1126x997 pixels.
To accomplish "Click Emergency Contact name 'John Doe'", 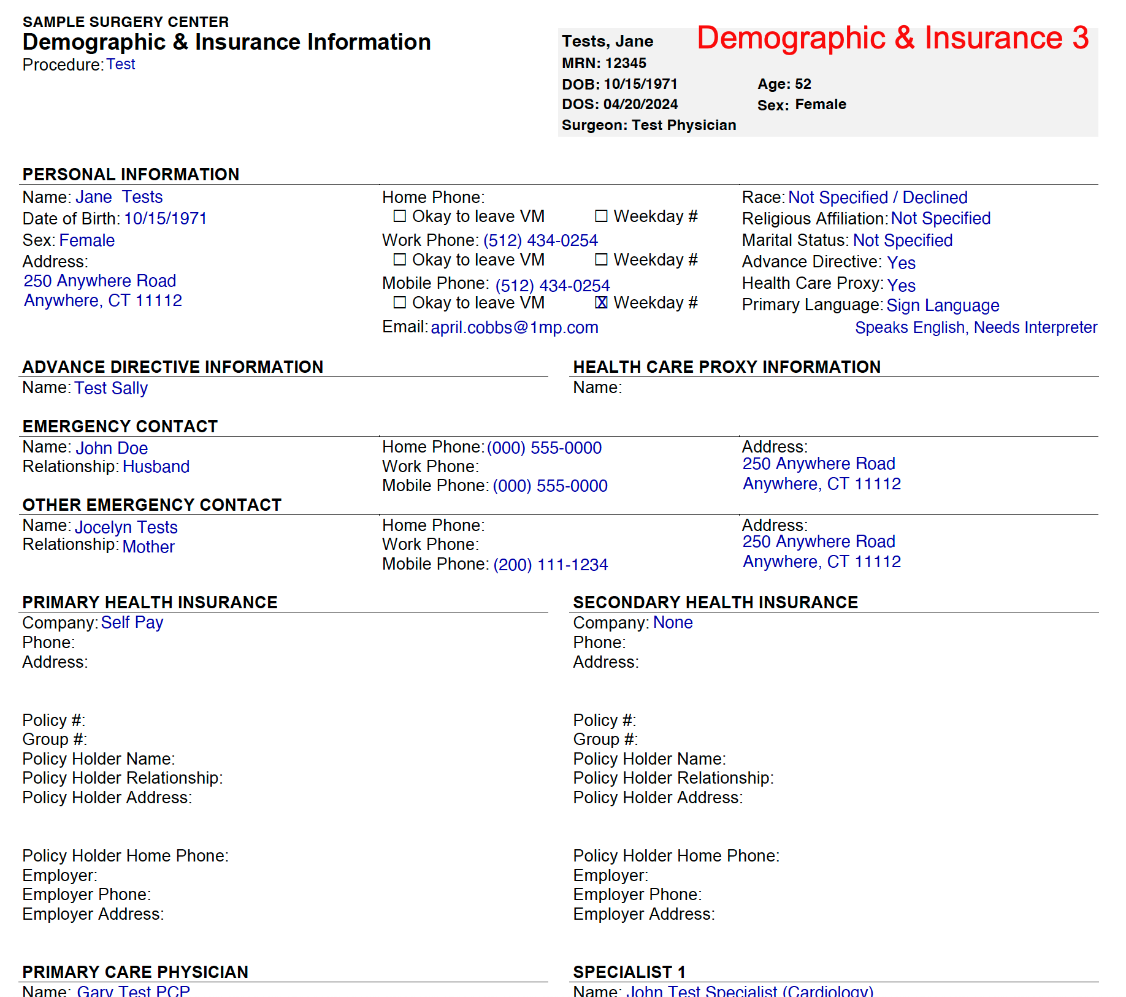I will coord(112,448).
